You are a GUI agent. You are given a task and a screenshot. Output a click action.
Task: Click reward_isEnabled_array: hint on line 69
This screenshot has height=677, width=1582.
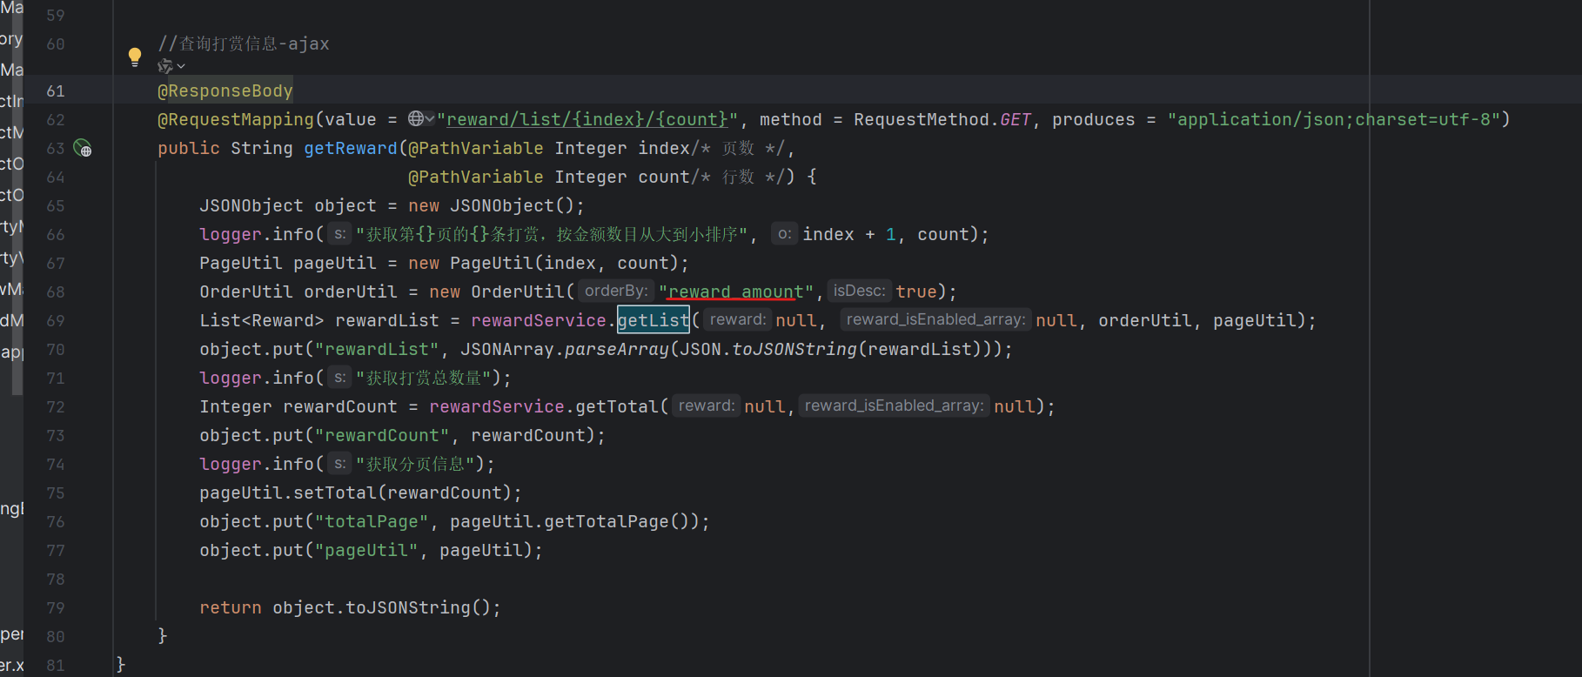coord(935,319)
